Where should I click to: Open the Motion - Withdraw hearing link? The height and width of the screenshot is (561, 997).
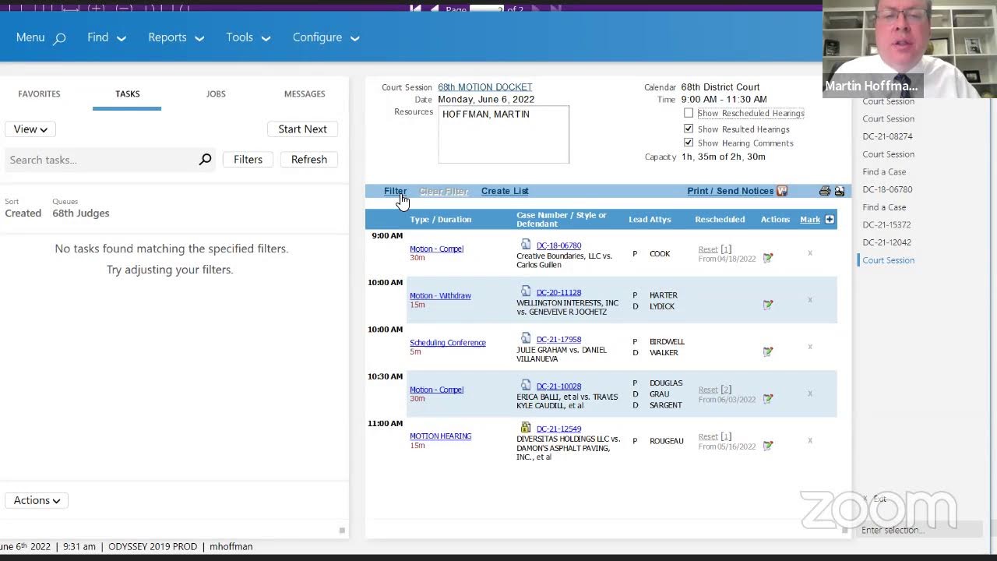pos(440,295)
